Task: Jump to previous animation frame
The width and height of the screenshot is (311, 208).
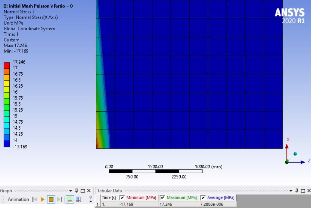Action: (35, 199)
